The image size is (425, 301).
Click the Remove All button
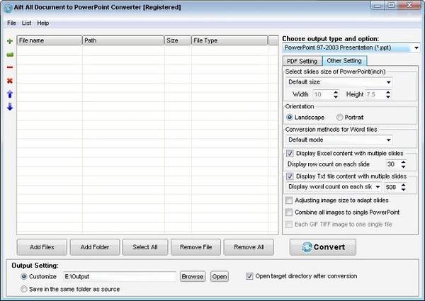click(249, 247)
